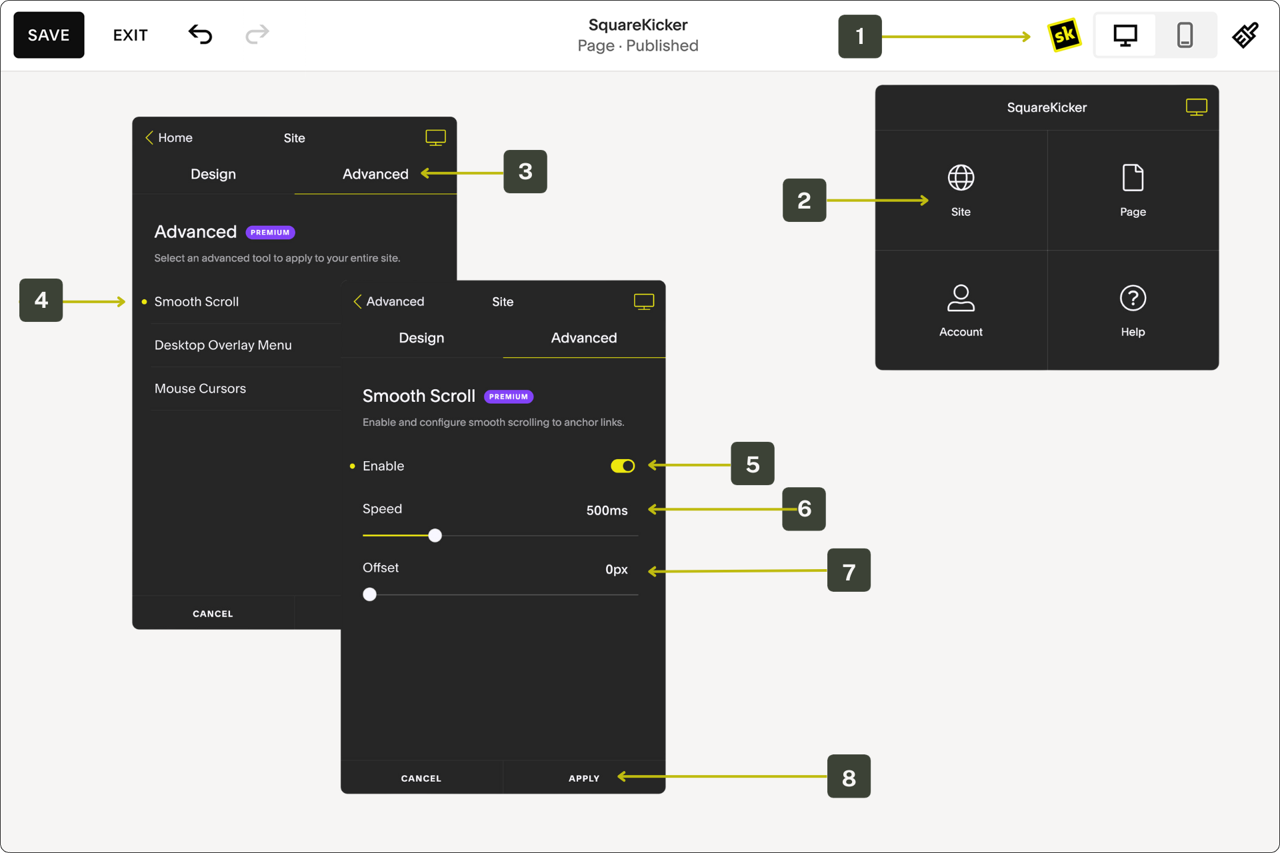Open Page document icon in SquareKicker panel
The image size is (1280, 853).
click(1133, 177)
